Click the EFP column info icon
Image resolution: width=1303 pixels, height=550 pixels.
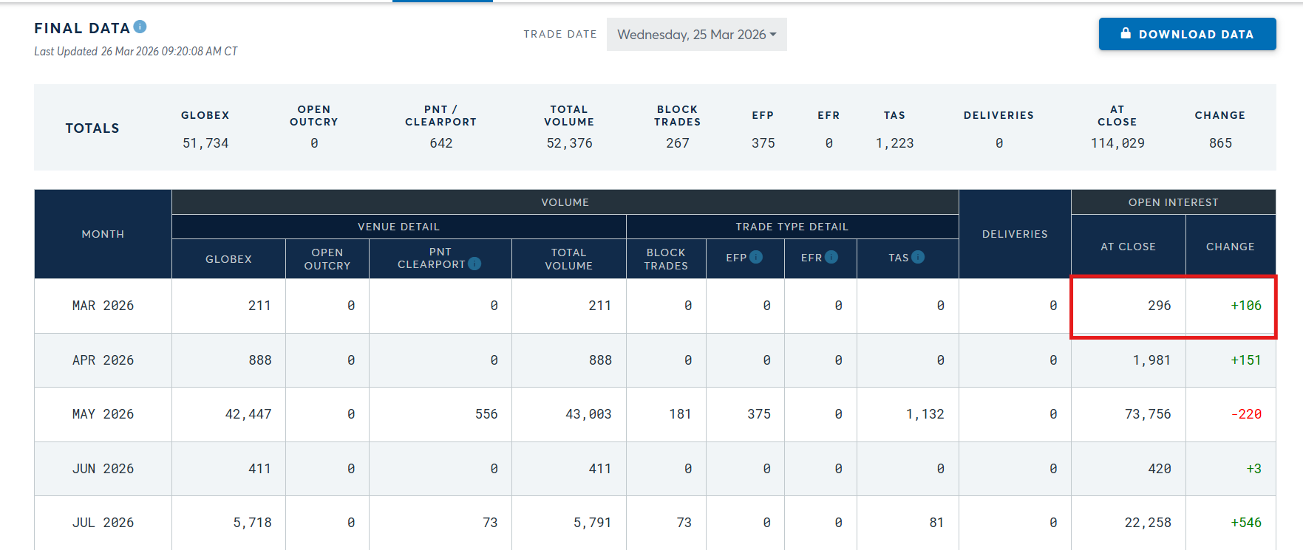click(x=756, y=257)
